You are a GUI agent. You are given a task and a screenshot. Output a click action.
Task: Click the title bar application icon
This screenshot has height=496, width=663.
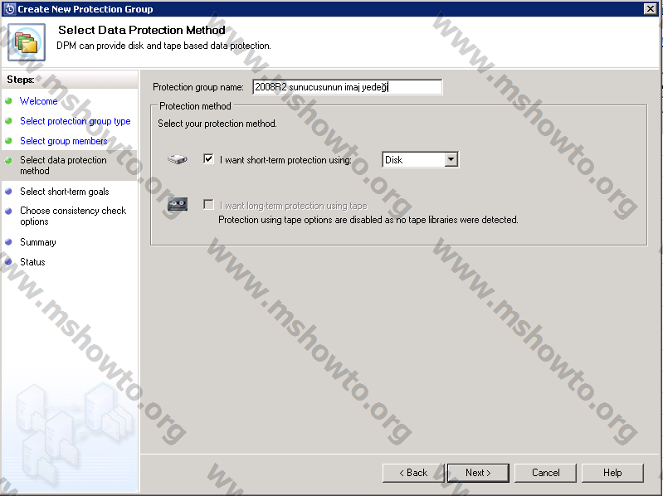point(8,8)
